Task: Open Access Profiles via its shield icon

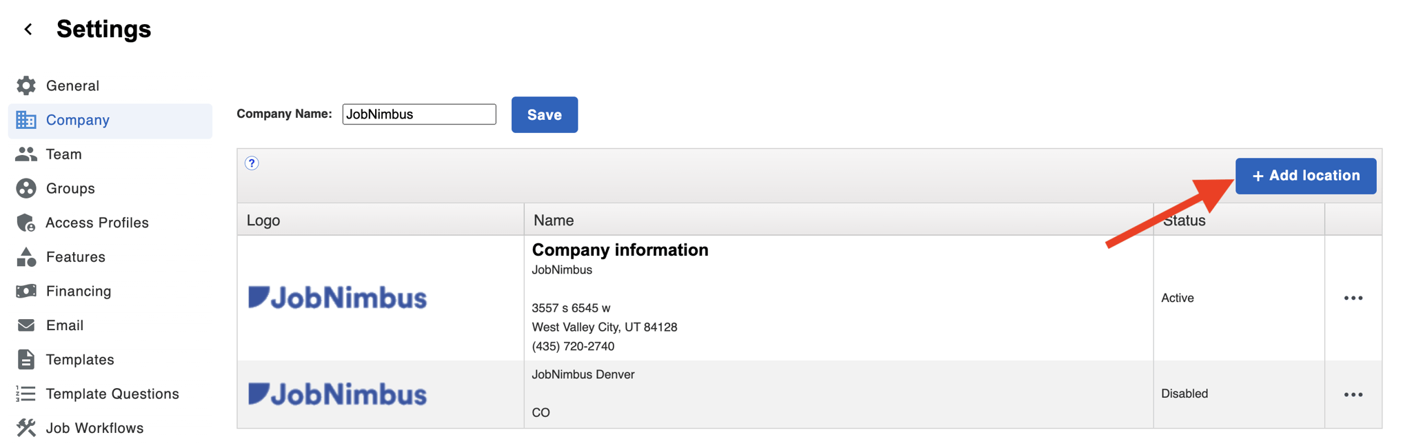Action: click(x=26, y=222)
